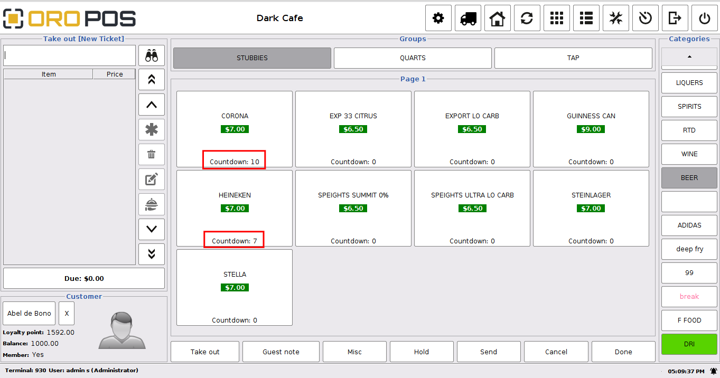720x378 pixels.
Task: Open the green DRI category
Action: coord(689,344)
